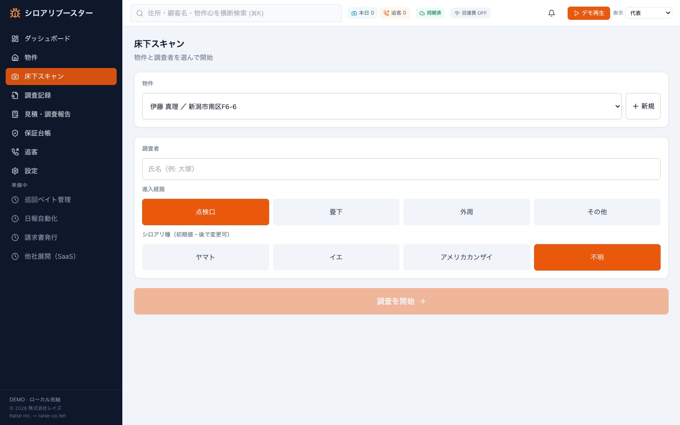680x425 pixels.
Task: Click the 追客 phone icon
Action: tap(15, 152)
